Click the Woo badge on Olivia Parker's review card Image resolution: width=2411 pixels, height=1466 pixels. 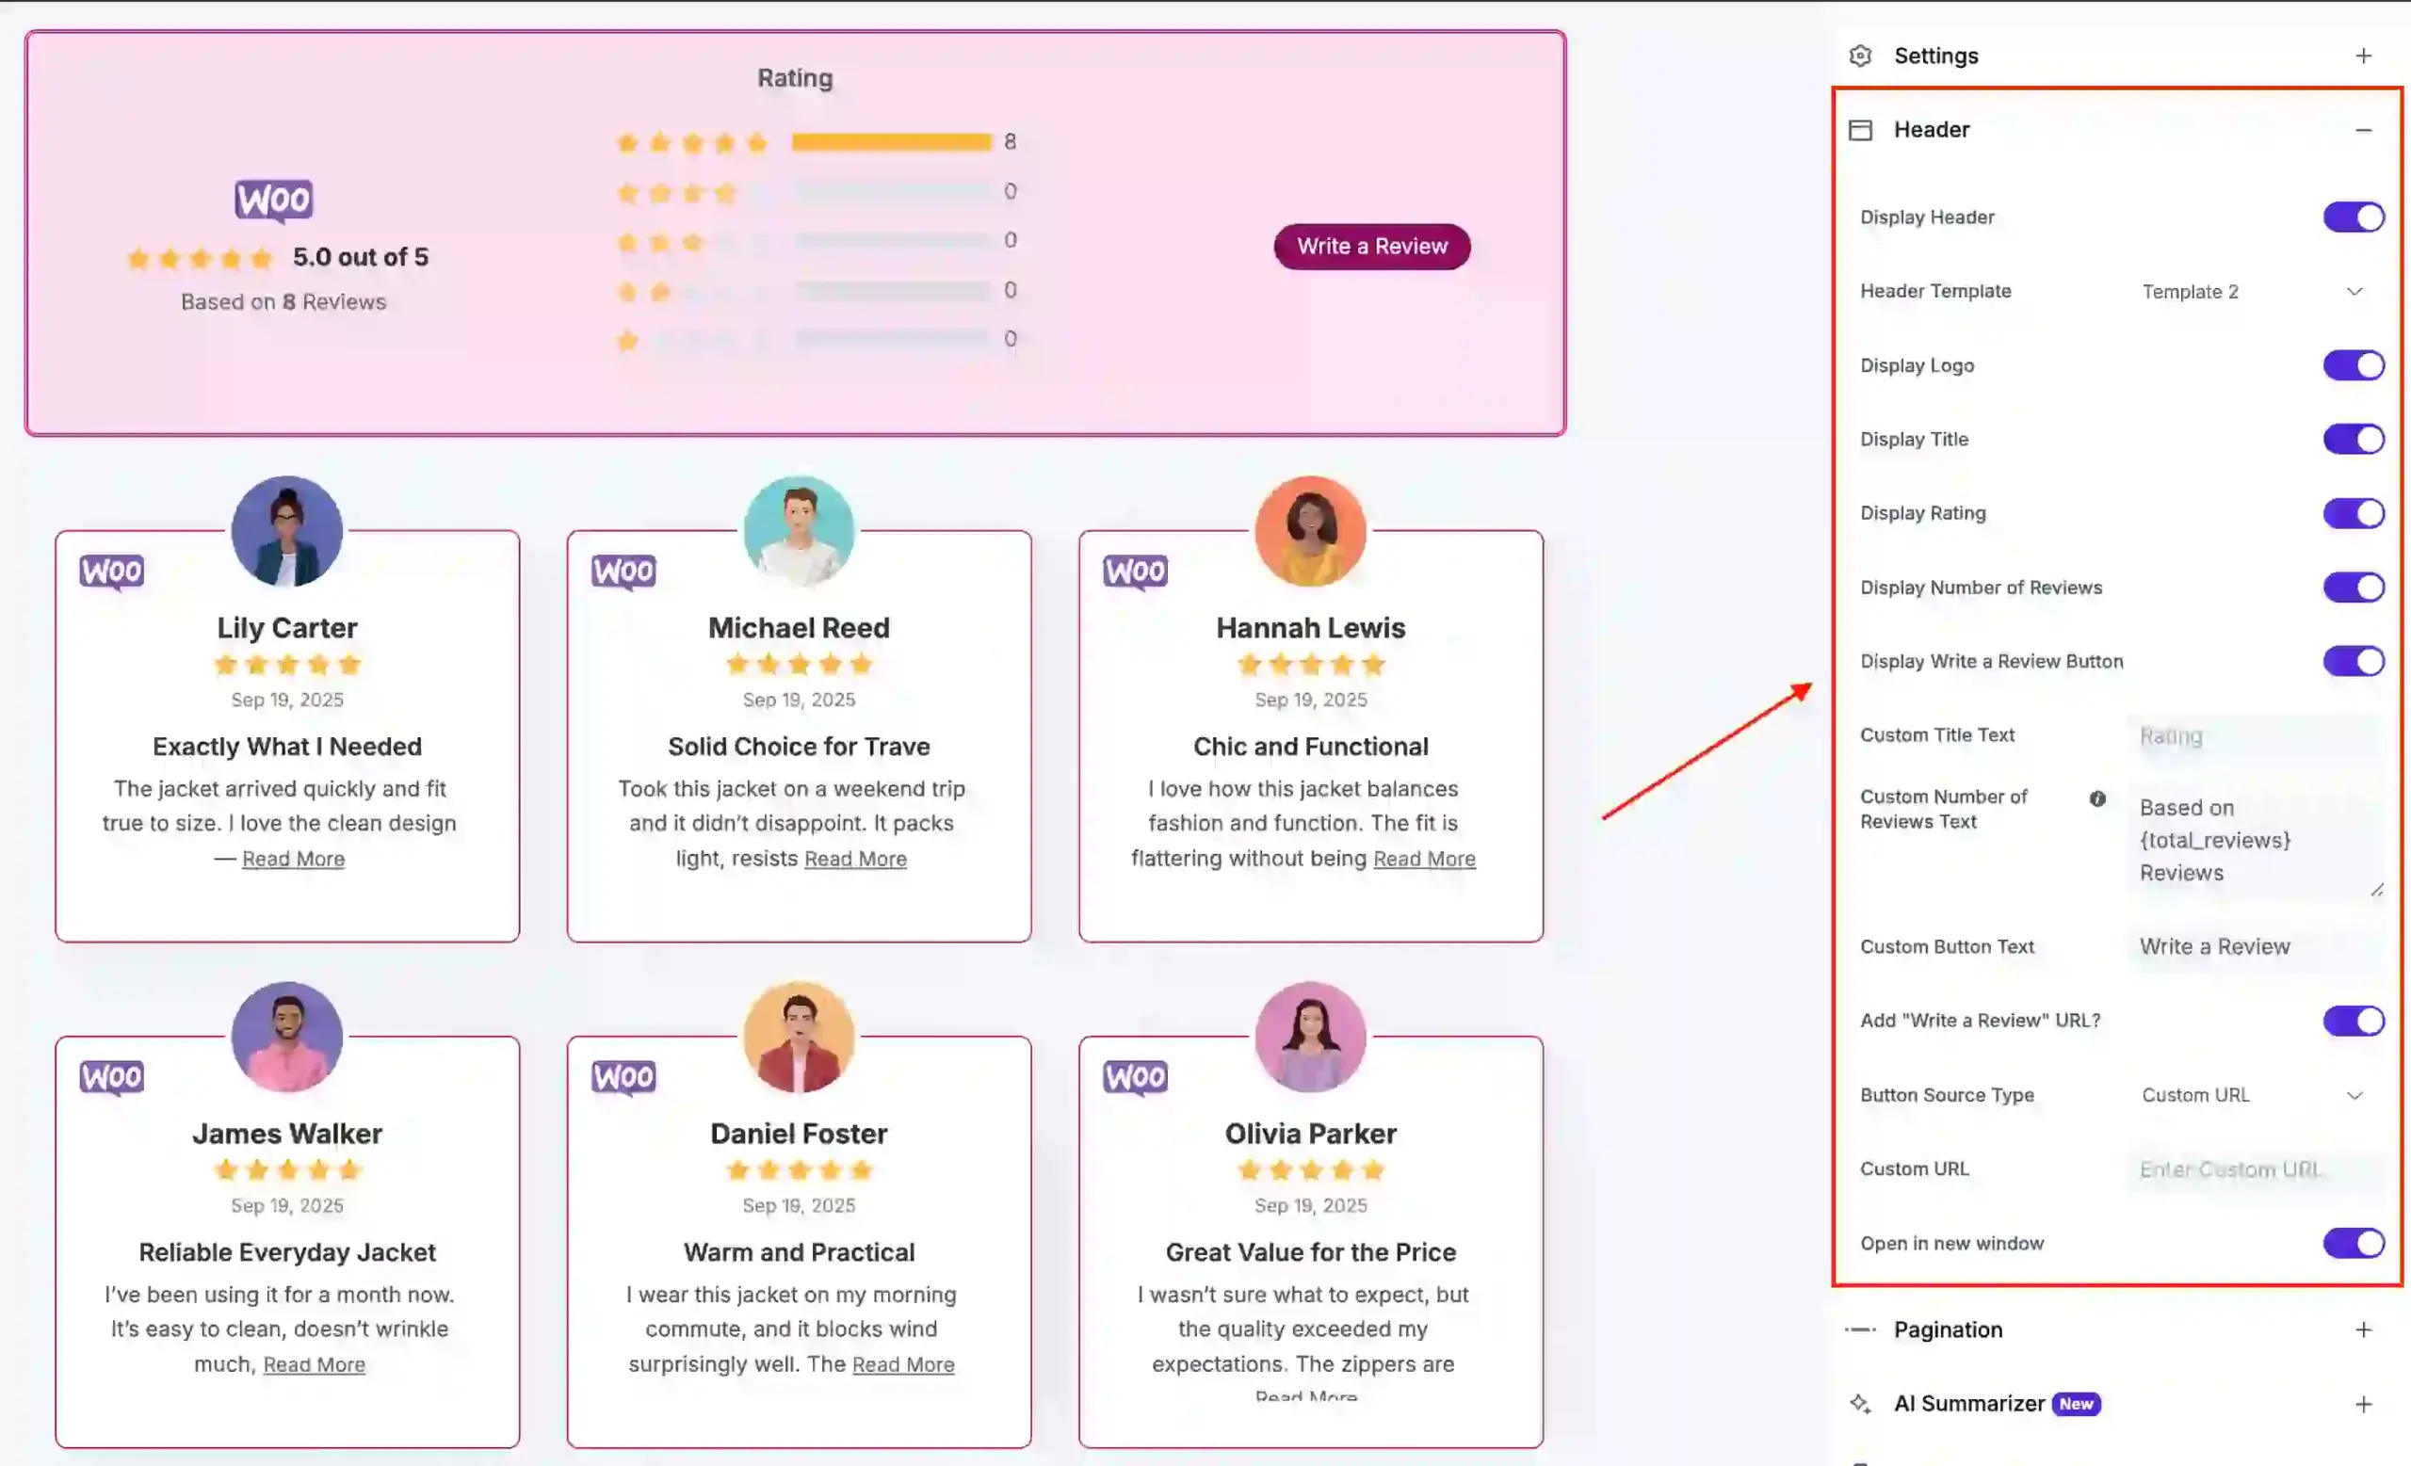point(1135,1076)
